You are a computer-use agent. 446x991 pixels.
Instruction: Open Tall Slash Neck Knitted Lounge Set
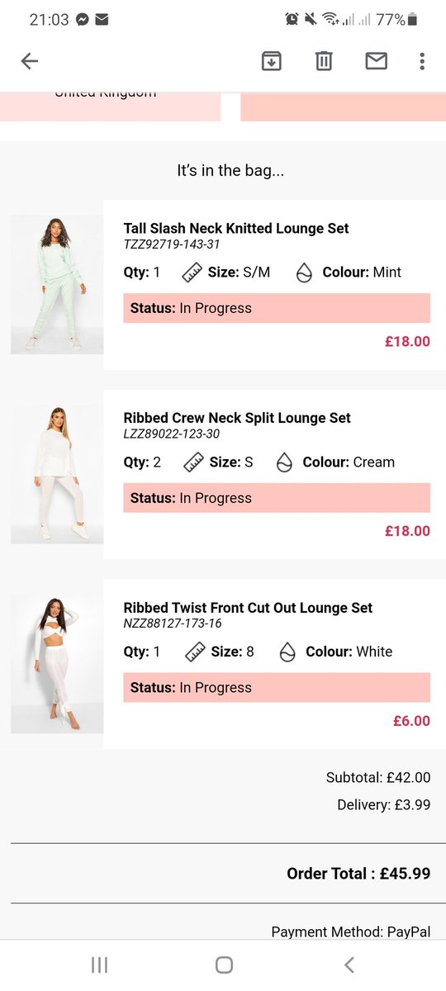(236, 229)
